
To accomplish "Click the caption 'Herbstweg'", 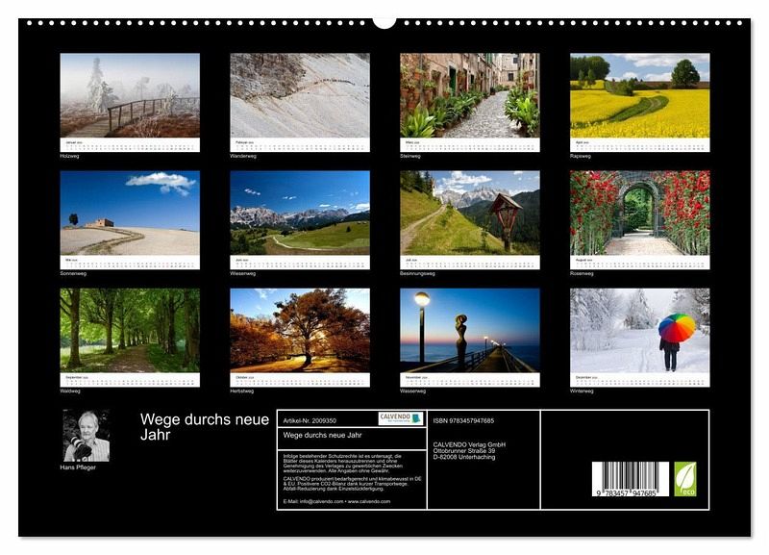I will [242, 391].
